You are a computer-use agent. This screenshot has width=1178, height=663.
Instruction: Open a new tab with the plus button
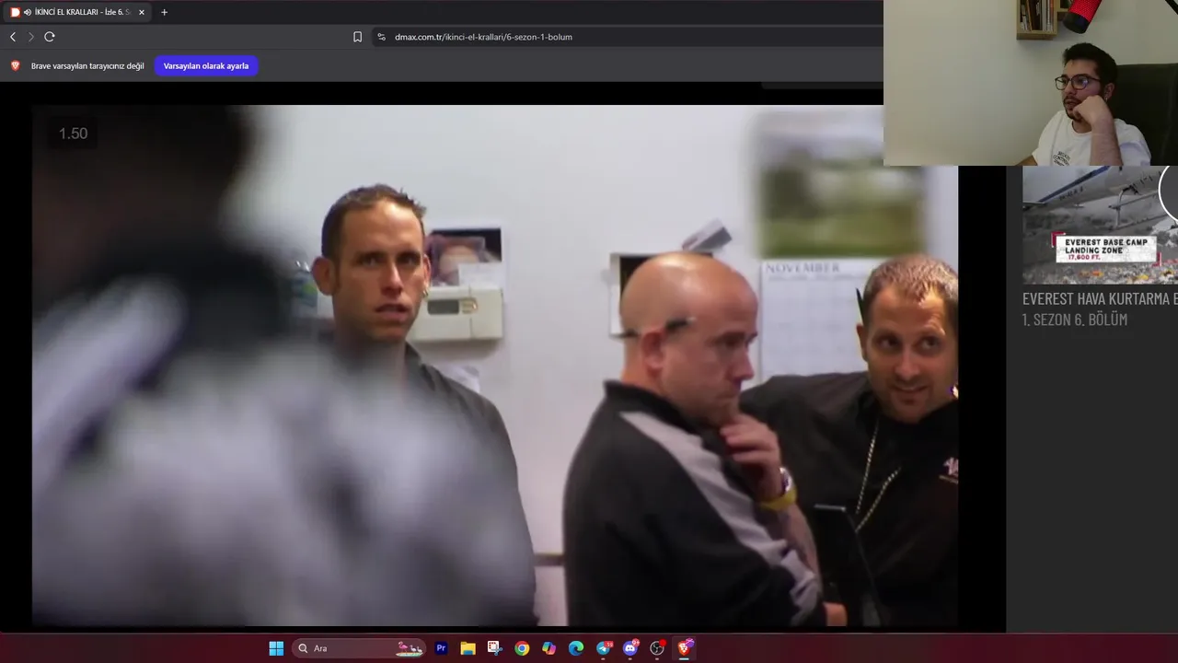point(164,12)
